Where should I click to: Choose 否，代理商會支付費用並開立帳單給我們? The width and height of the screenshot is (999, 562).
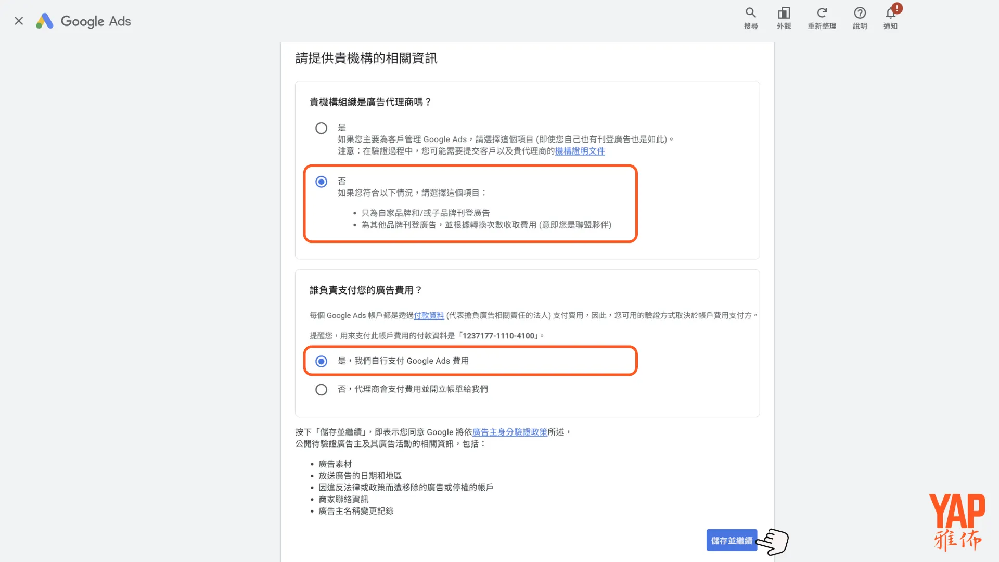[321, 389]
